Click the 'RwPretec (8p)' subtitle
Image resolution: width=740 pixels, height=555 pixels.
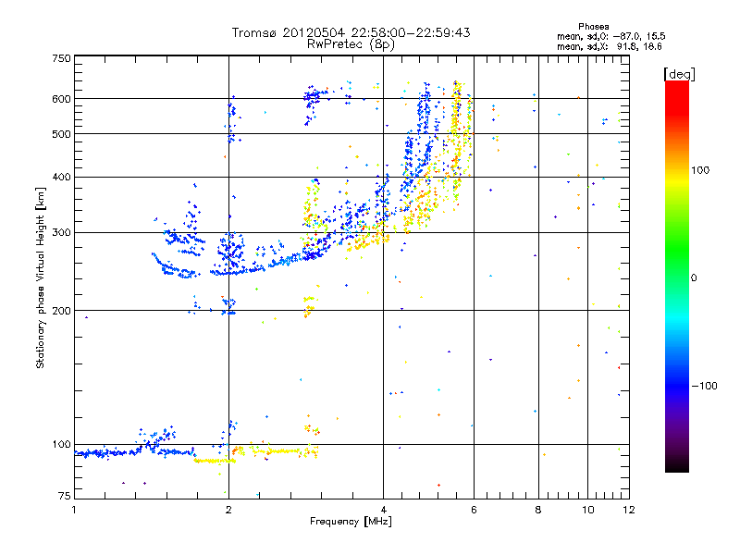click(x=351, y=44)
